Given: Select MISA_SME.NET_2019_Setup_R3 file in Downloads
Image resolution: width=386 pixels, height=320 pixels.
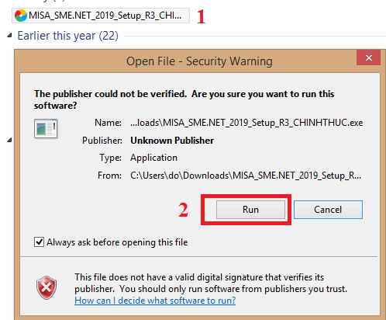Looking at the screenshot, I should pyautogui.click(x=101, y=16).
